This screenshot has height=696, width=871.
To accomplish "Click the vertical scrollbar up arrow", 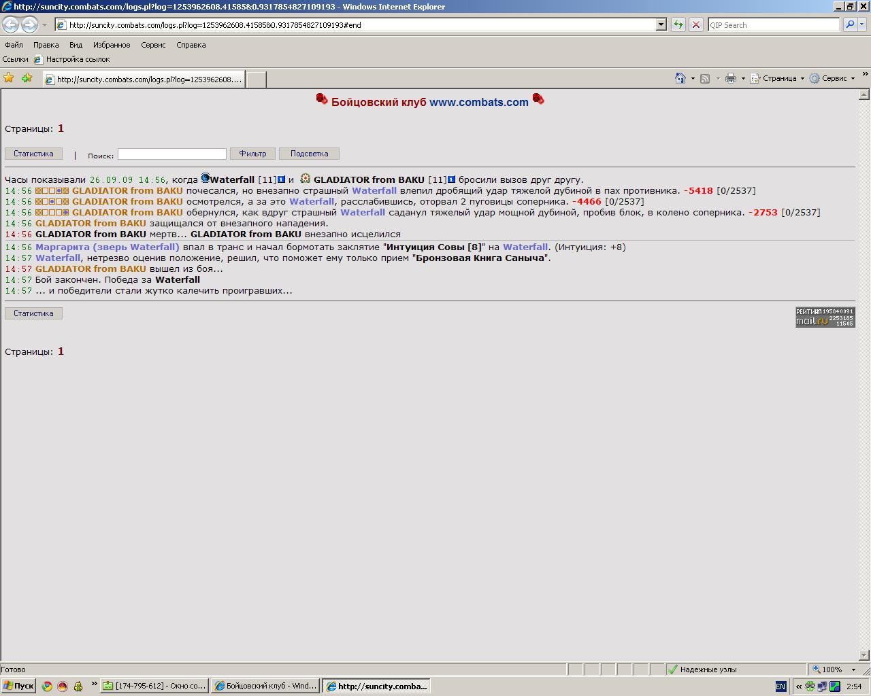I will tap(864, 94).
